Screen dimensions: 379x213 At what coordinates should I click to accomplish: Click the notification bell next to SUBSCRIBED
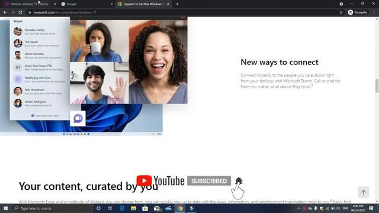point(239,180)
